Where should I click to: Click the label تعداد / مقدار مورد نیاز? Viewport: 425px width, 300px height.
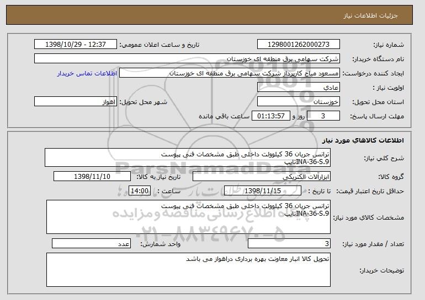373,244
